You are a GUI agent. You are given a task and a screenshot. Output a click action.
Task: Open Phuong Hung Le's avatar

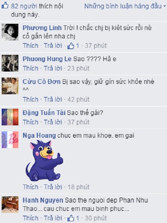point(10,63)
